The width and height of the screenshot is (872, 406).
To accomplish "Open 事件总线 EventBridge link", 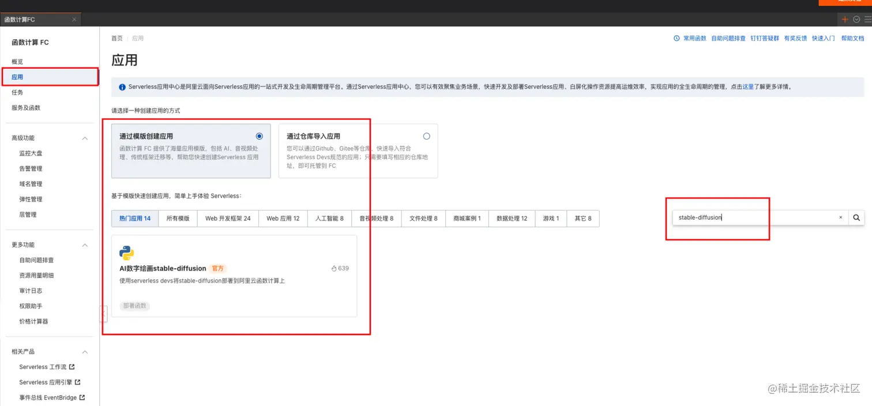I will [x=48, y=397].
